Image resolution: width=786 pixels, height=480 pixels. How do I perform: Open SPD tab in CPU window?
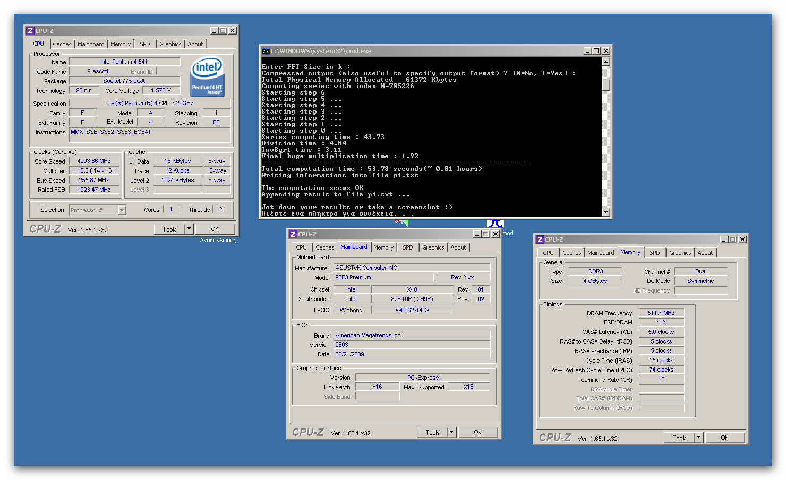click(x=145, y=44)
